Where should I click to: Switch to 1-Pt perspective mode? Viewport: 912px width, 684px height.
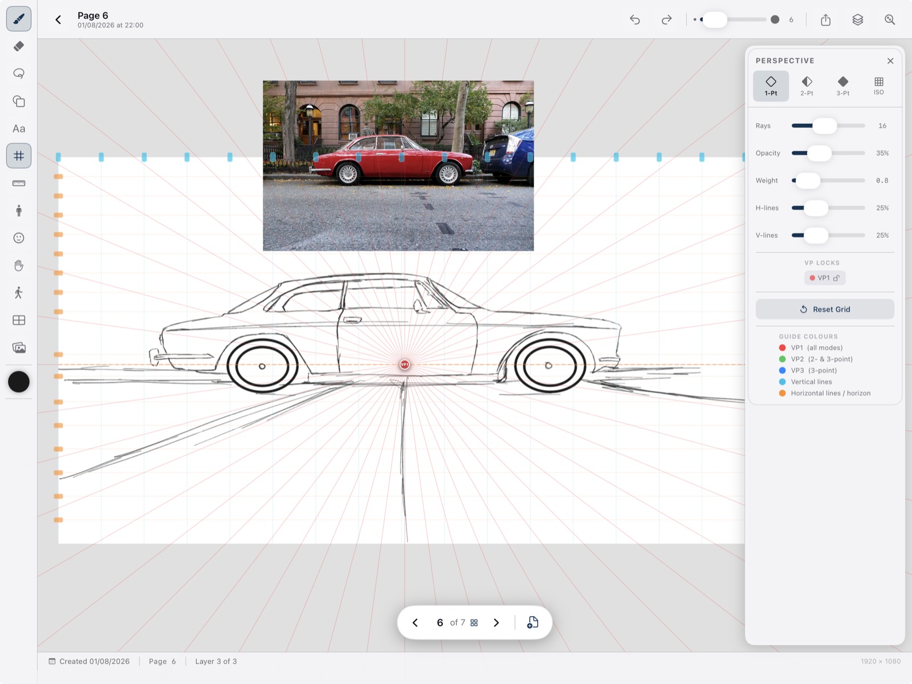(x=771, y=86)
